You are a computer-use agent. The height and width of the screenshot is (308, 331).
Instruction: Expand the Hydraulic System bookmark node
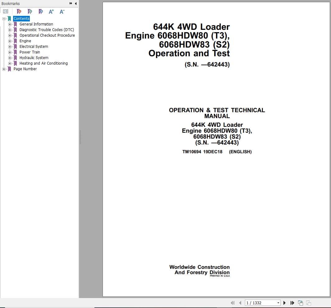coord(10,58)
